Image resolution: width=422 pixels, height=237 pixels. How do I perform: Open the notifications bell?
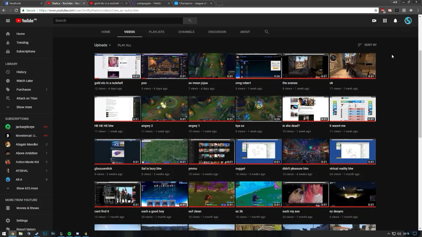click(395, 20)
